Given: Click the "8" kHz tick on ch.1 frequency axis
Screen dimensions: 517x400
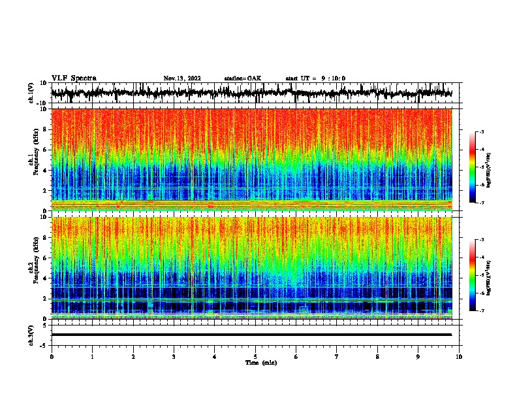Looking at the screenshot, I should (45, 129).
